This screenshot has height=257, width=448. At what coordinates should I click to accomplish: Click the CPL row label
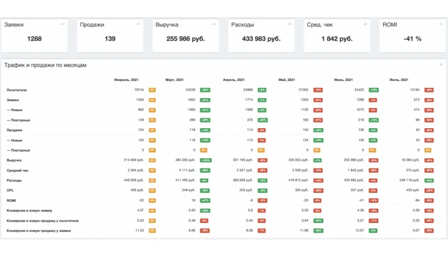[10, 190]
